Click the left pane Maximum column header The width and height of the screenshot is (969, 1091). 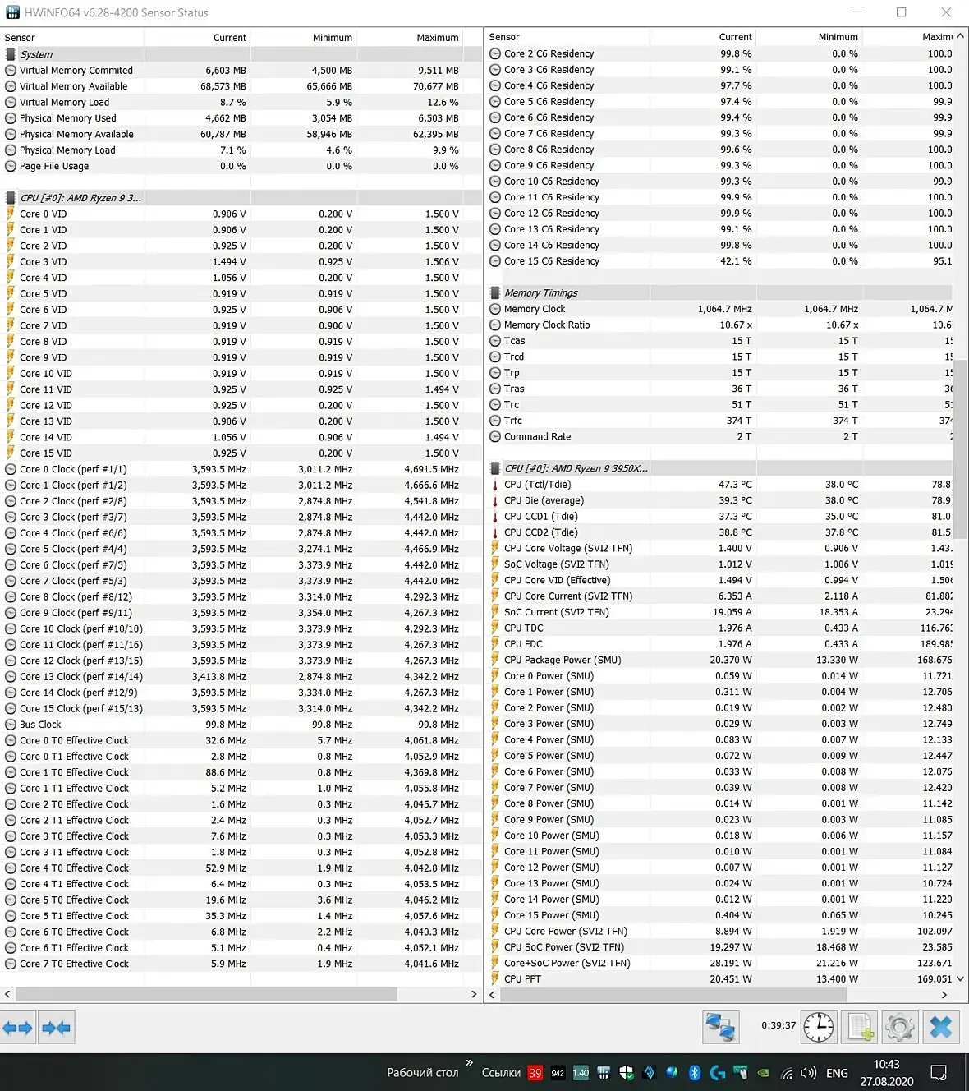[x=410, y=38]
